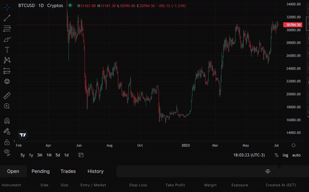Open timezone menu at 18:03:23 (UTC-3)

click(249, 155)
